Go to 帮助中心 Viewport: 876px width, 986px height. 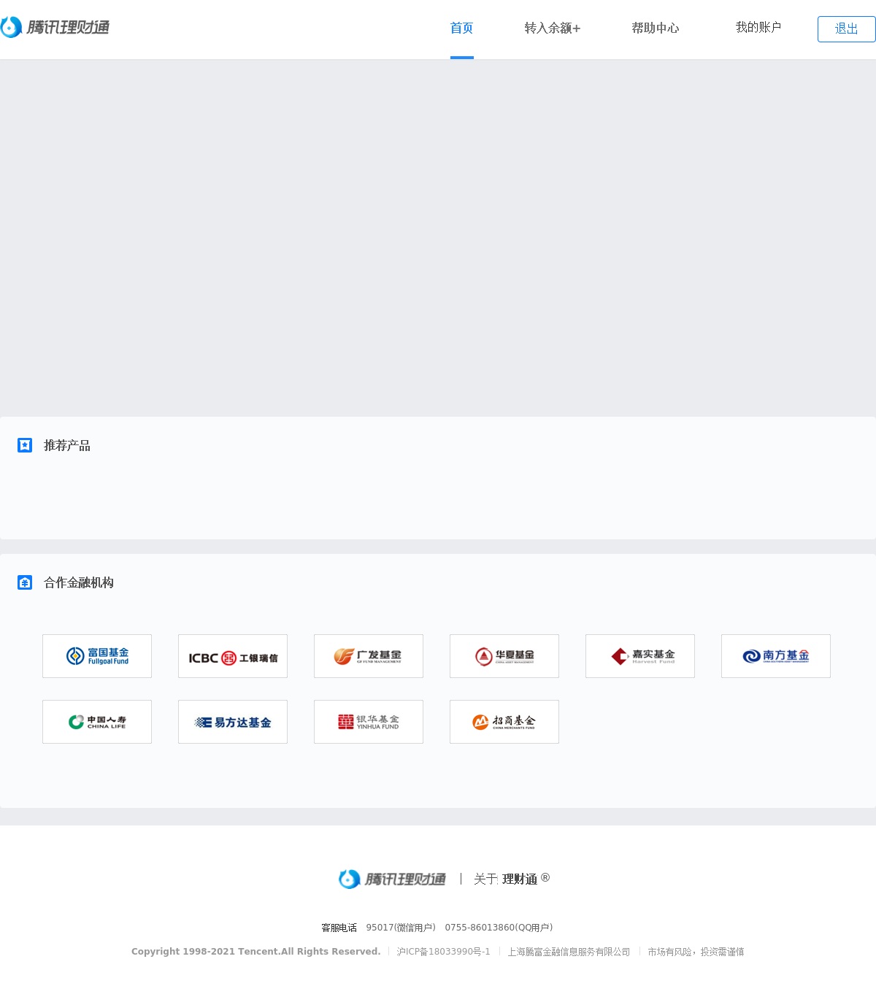click(x=656, y=28)
